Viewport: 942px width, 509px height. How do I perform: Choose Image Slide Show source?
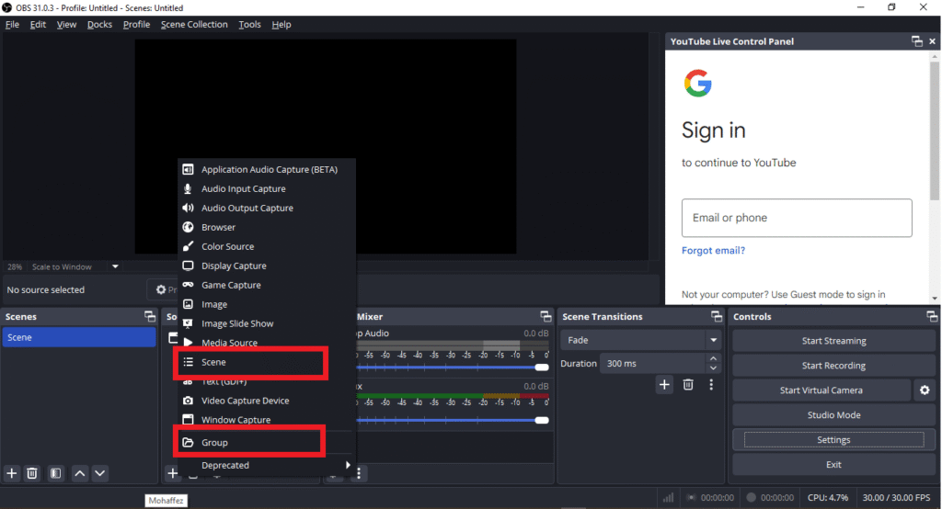coord(266,323)
